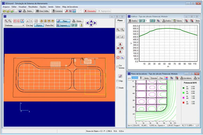Click the +Z button in Plano panel
203x135 pixels.
point(118,37)
